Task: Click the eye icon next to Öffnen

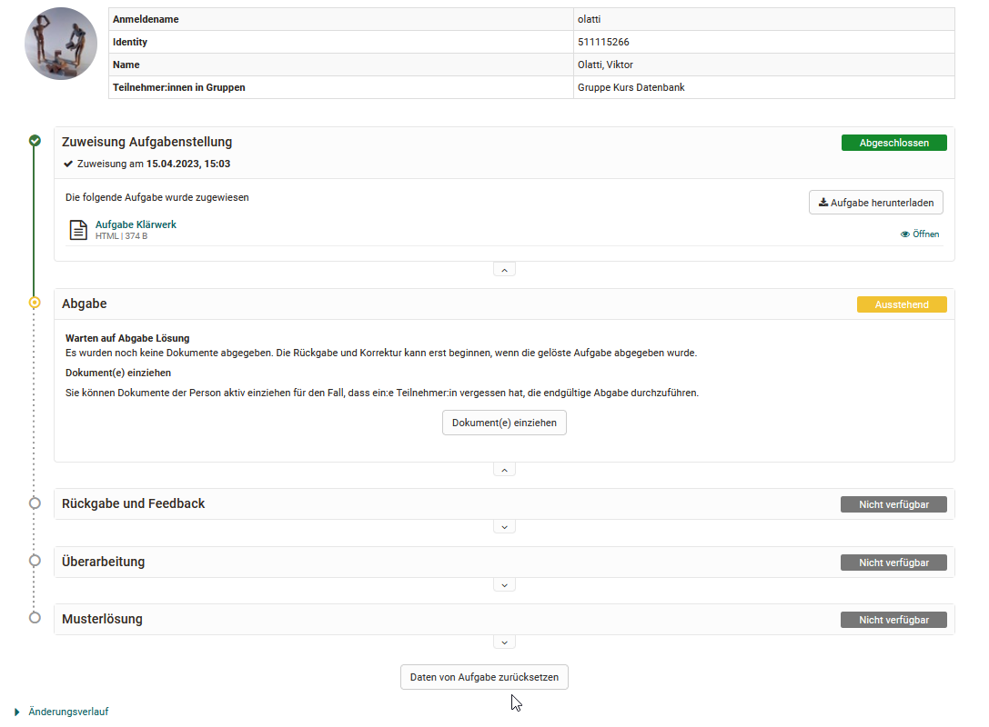Action: click(x=905, y=234)
